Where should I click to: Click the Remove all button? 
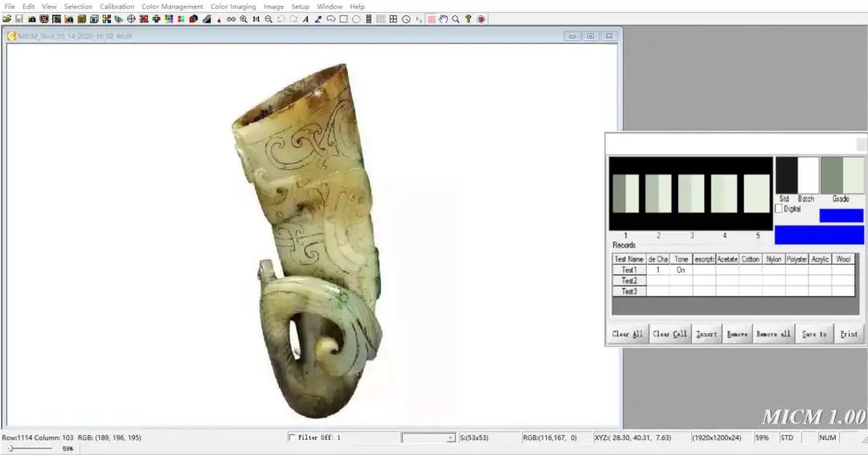tap(773, 334)
